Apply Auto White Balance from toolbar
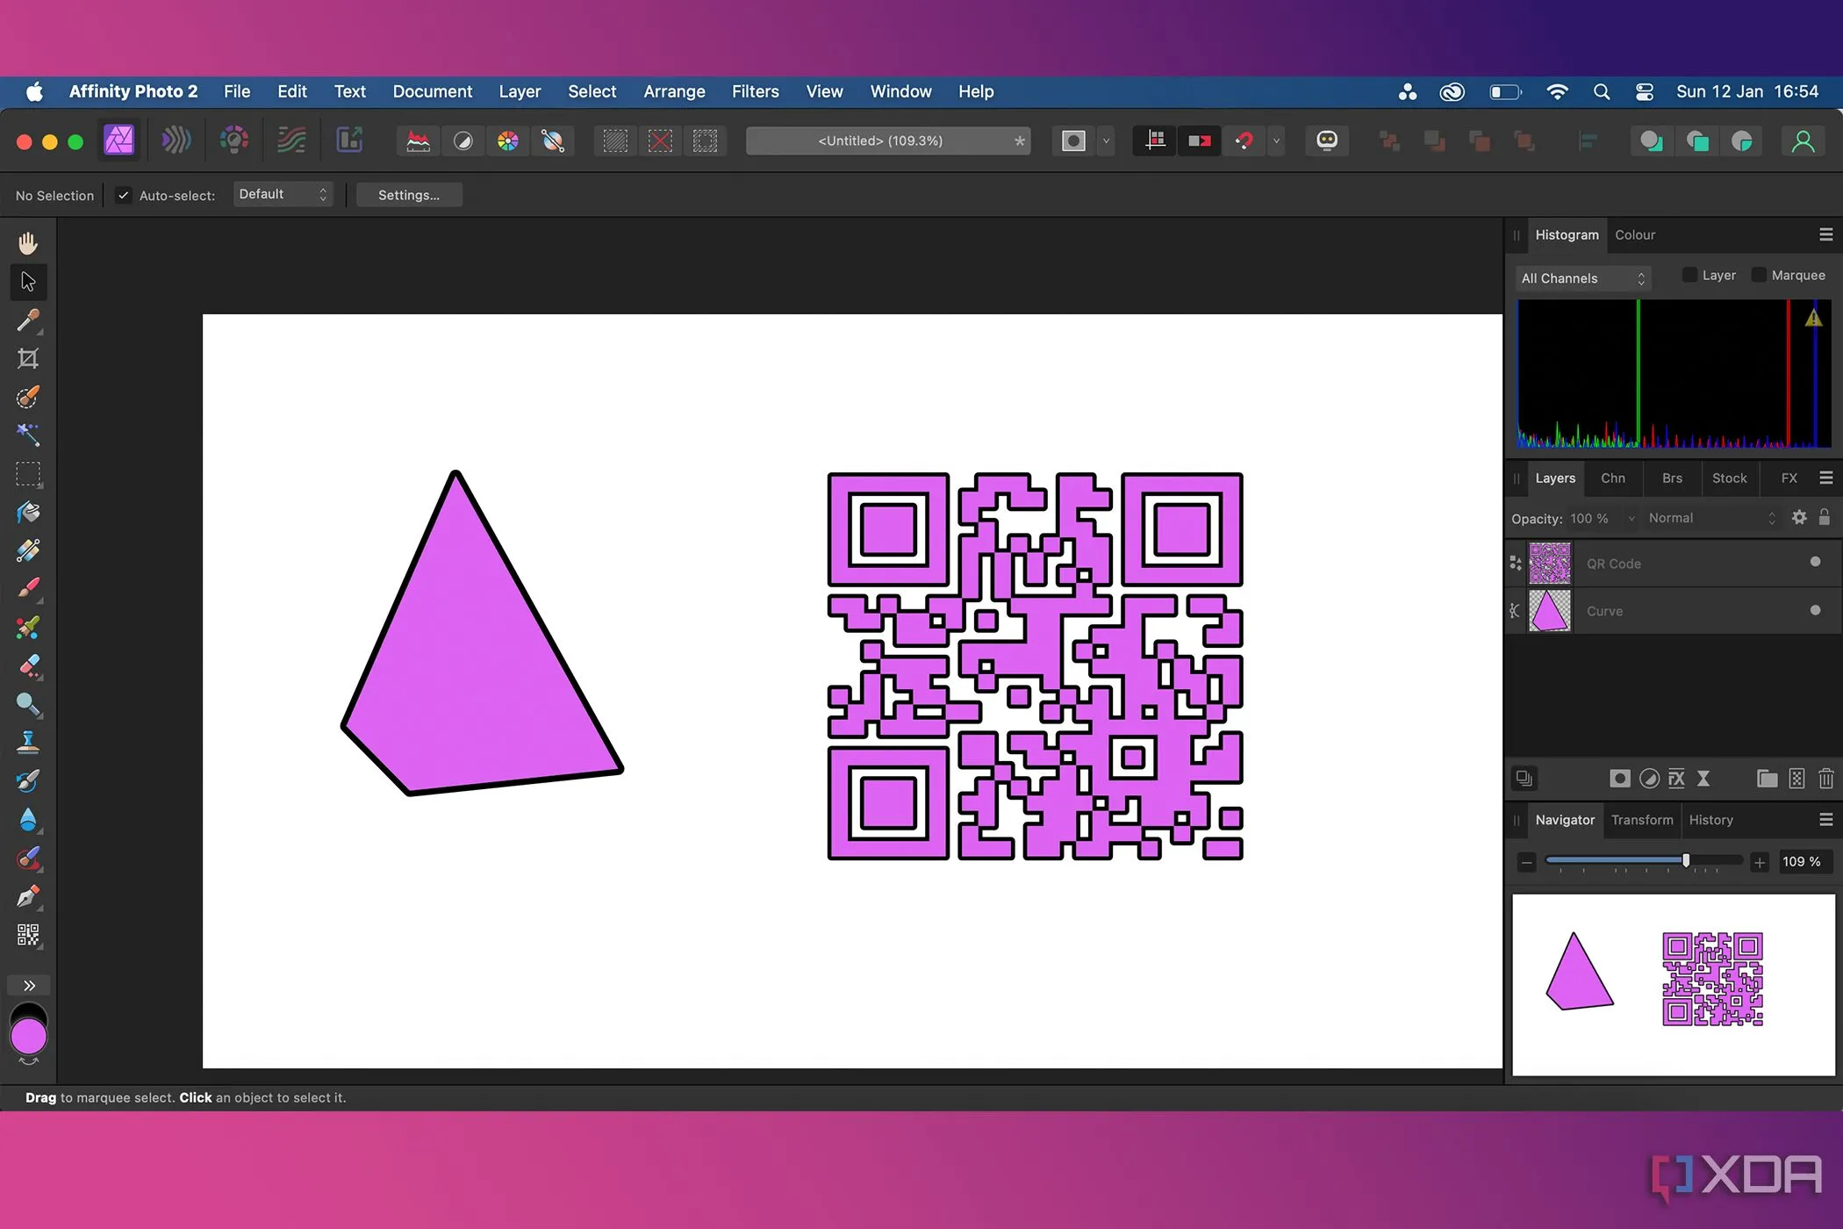 point(553,141)
